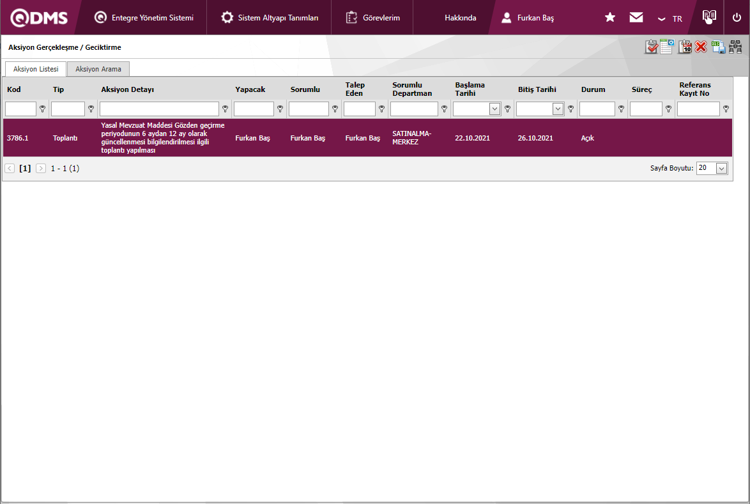Expand the TR language selector
This screenshot has width=750, height=504.
point(670,19)
